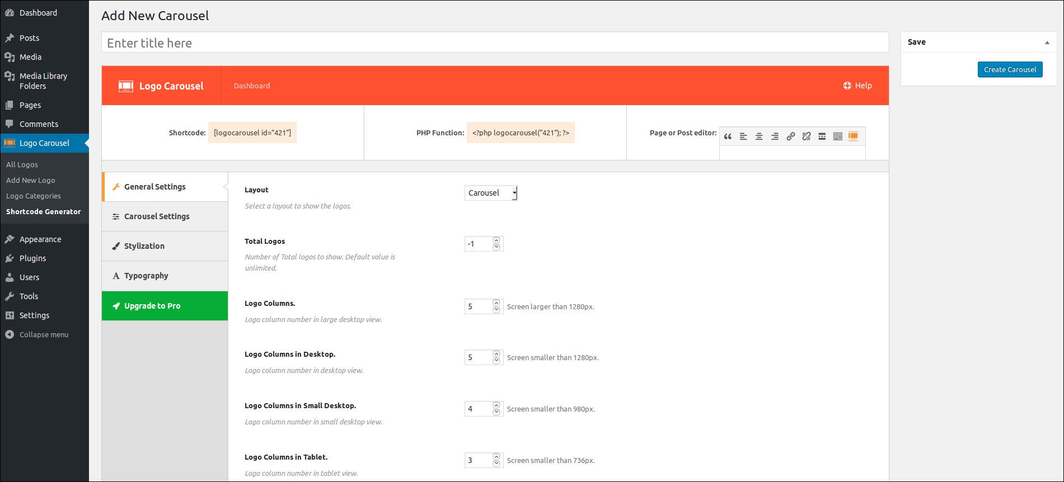Open the Appearance menu label
Image resolution: width=1064 pixels, height=482 pixels.
click(40, 239)
